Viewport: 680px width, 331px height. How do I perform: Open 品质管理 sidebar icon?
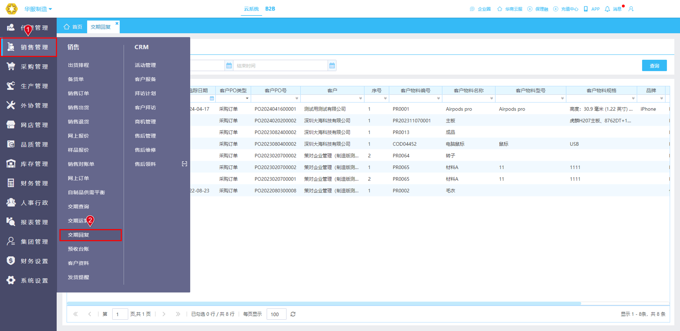(11, 144)
